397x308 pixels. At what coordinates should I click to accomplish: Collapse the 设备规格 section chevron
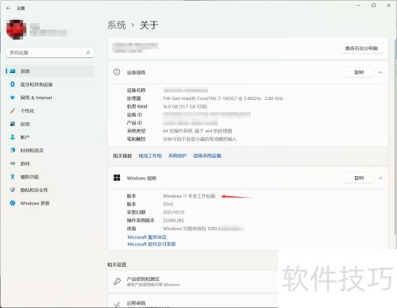[380, 72]
